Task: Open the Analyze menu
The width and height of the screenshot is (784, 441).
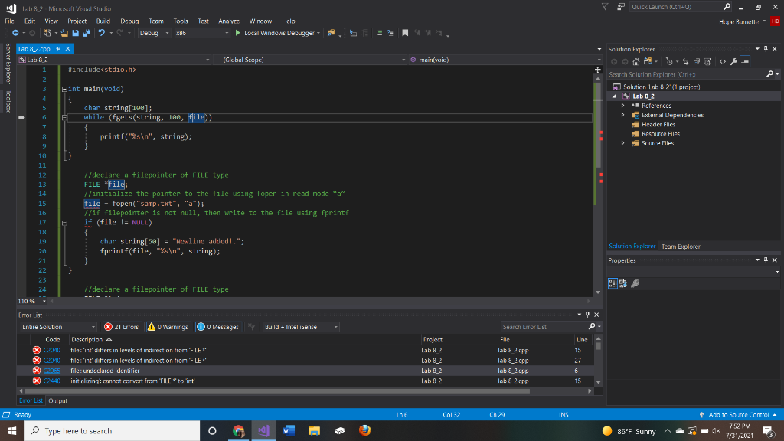Action: pos(229,21)
